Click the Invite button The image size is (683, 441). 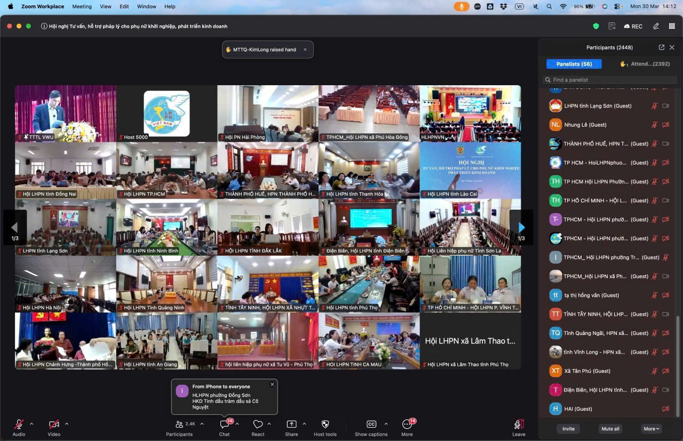click(x=568, y=429)
